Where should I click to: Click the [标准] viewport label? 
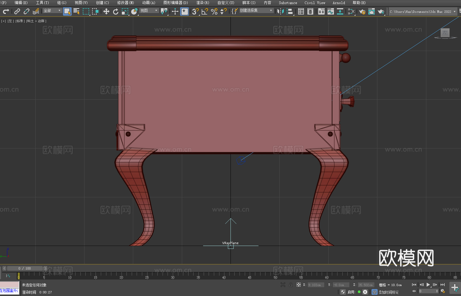click(x=20, y=21)
